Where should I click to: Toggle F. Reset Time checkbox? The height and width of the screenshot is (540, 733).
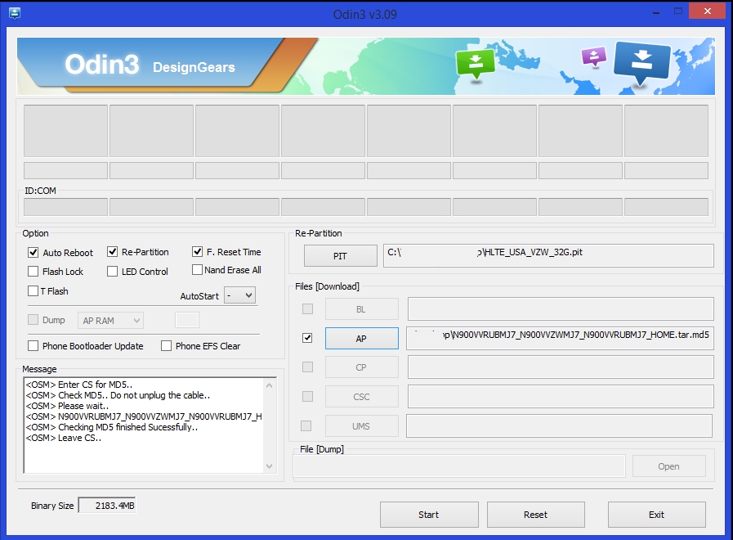197,252
